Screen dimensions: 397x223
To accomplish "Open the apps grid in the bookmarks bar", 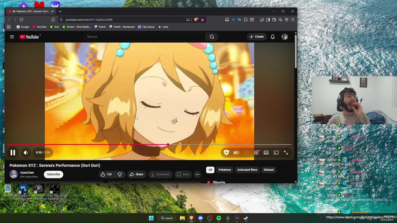I will click(9, 27).
